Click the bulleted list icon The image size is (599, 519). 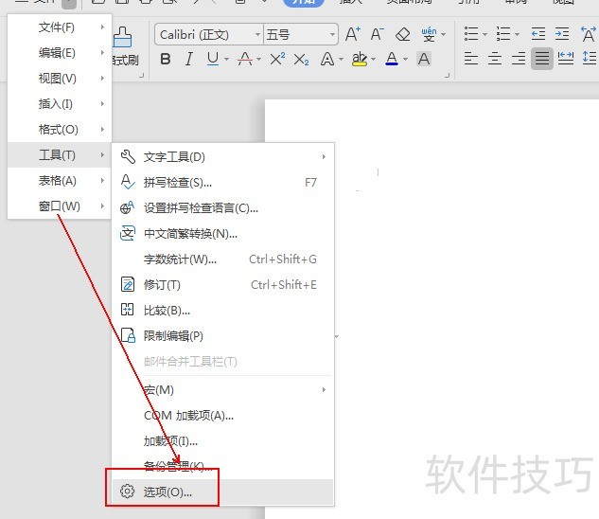(x=472, y=34)
